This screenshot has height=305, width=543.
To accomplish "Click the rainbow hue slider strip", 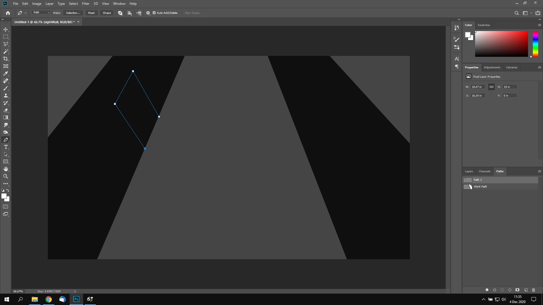I will [x=535, y=44].
